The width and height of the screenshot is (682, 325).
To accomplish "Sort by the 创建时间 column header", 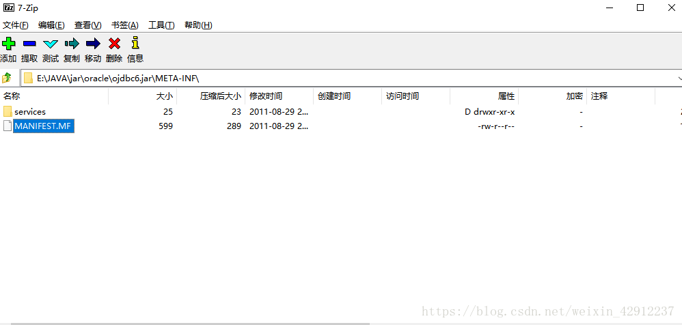I will 348,96.
